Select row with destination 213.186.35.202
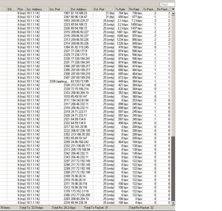Screen dimensions: 222x211 click(85, 135)
